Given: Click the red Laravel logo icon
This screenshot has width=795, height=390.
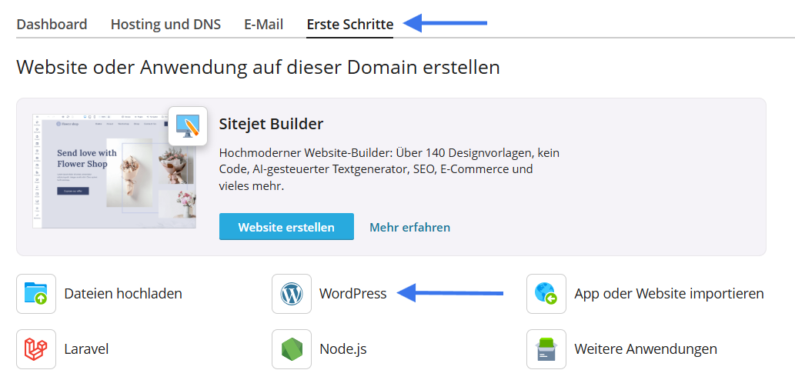Looking at the screenshot, I should pyautogui.click(x=36, y=349).
